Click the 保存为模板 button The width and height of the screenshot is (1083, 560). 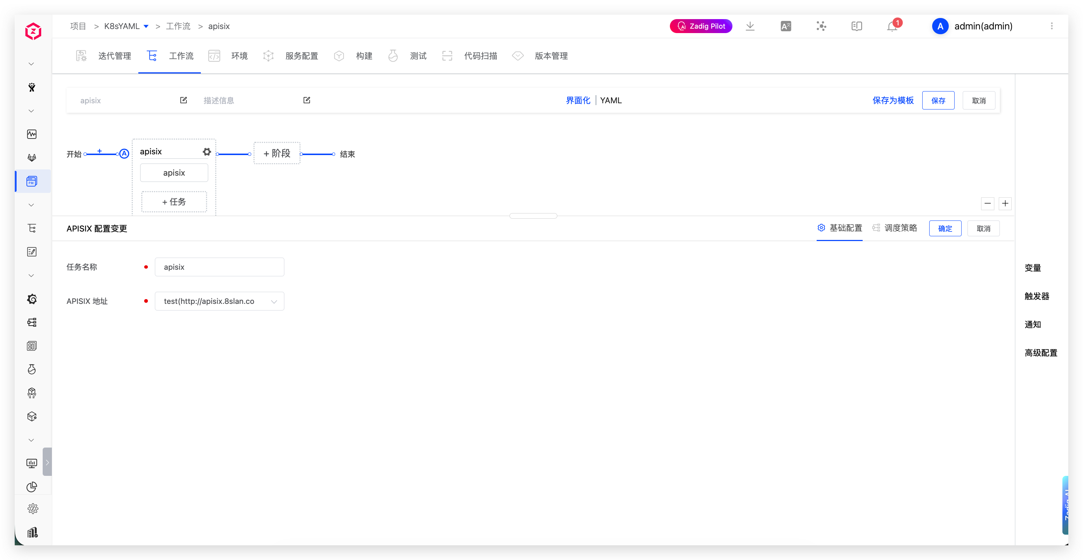pyautogui.click(x=893, y=100)
